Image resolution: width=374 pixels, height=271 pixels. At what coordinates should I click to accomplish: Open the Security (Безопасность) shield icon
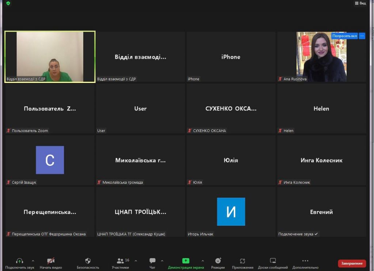click(x=88, y=261)
